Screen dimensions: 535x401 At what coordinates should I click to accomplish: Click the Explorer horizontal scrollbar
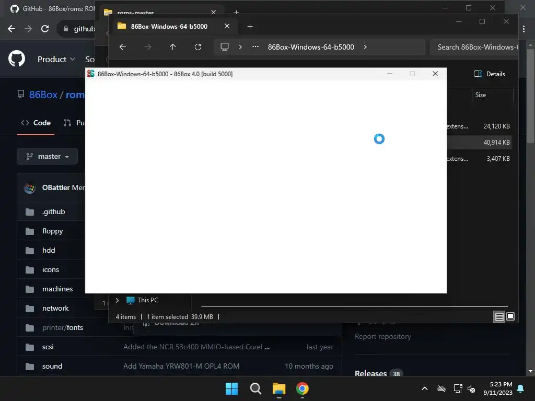pos(355,306)
